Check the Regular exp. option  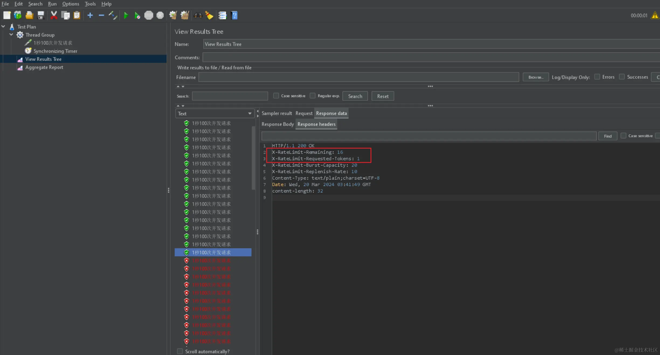coord(313,96)
